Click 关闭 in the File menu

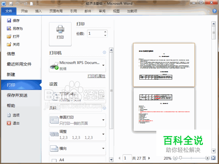(13, 45)
